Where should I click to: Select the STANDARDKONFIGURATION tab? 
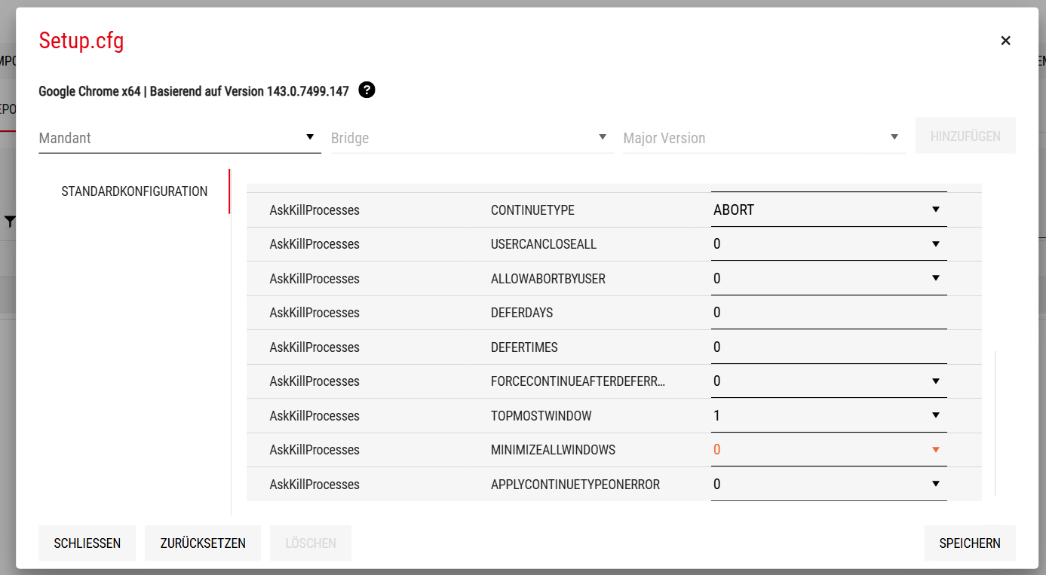[x=134, y=191]
